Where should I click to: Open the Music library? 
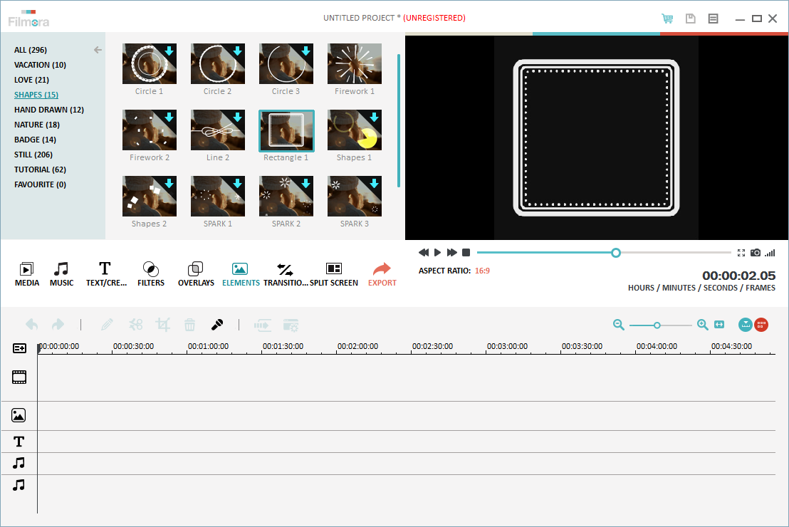click(61, 273)
